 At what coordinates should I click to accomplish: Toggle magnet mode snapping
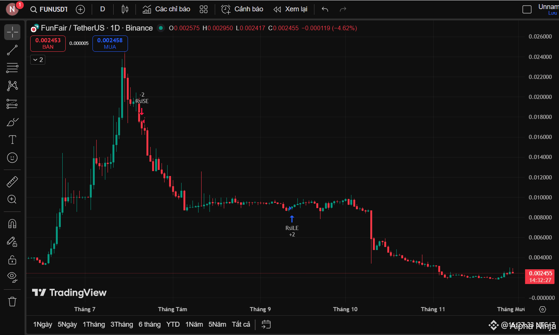point(12,224)
